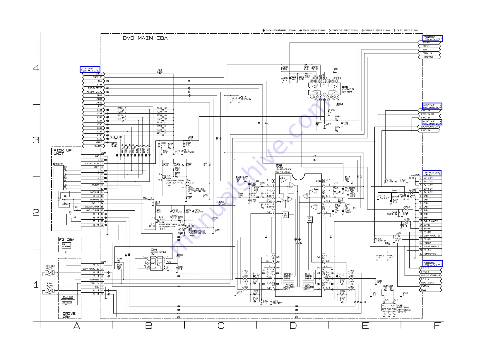Follow the CONTINUE DVD MAIN 3/3 link above DVD-P-ON+3.3V
The width and height of the screenshot is (498, 349).
pos(432,122)
